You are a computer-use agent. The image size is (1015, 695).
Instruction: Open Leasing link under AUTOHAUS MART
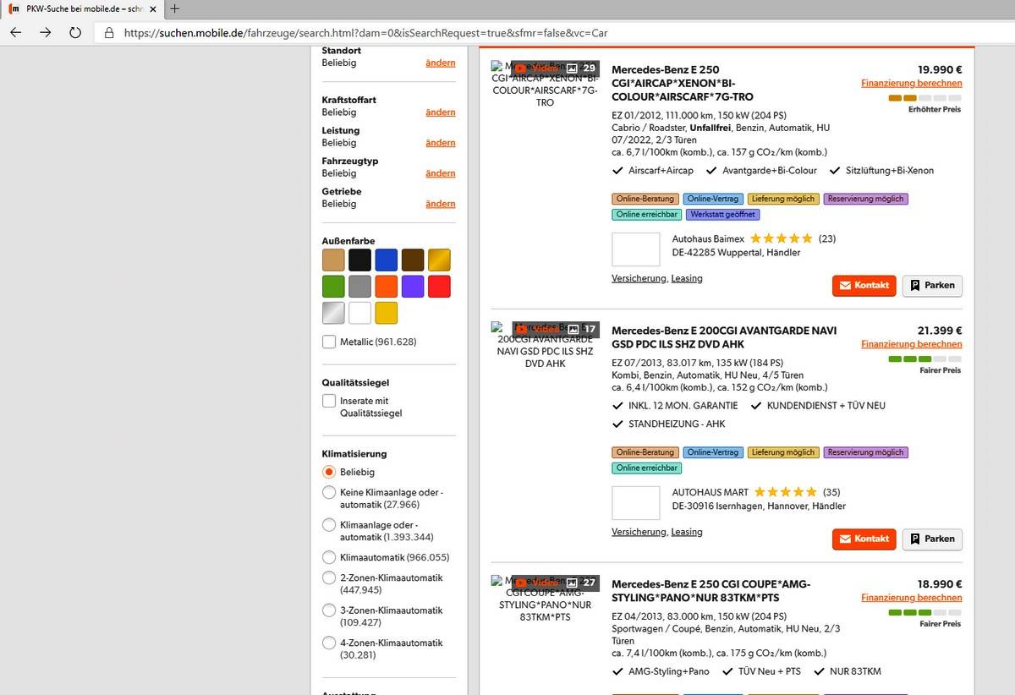click(x=687, y=532)
